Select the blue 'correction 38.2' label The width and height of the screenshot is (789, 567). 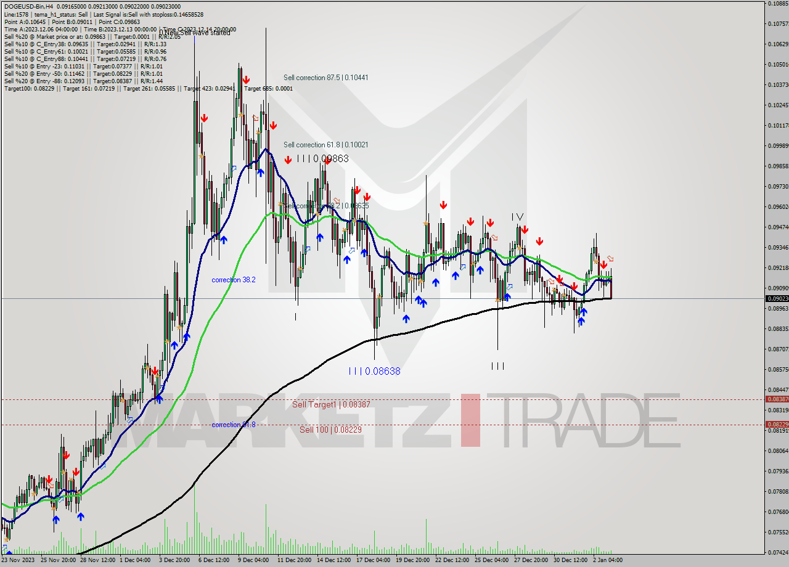(233, 280)
